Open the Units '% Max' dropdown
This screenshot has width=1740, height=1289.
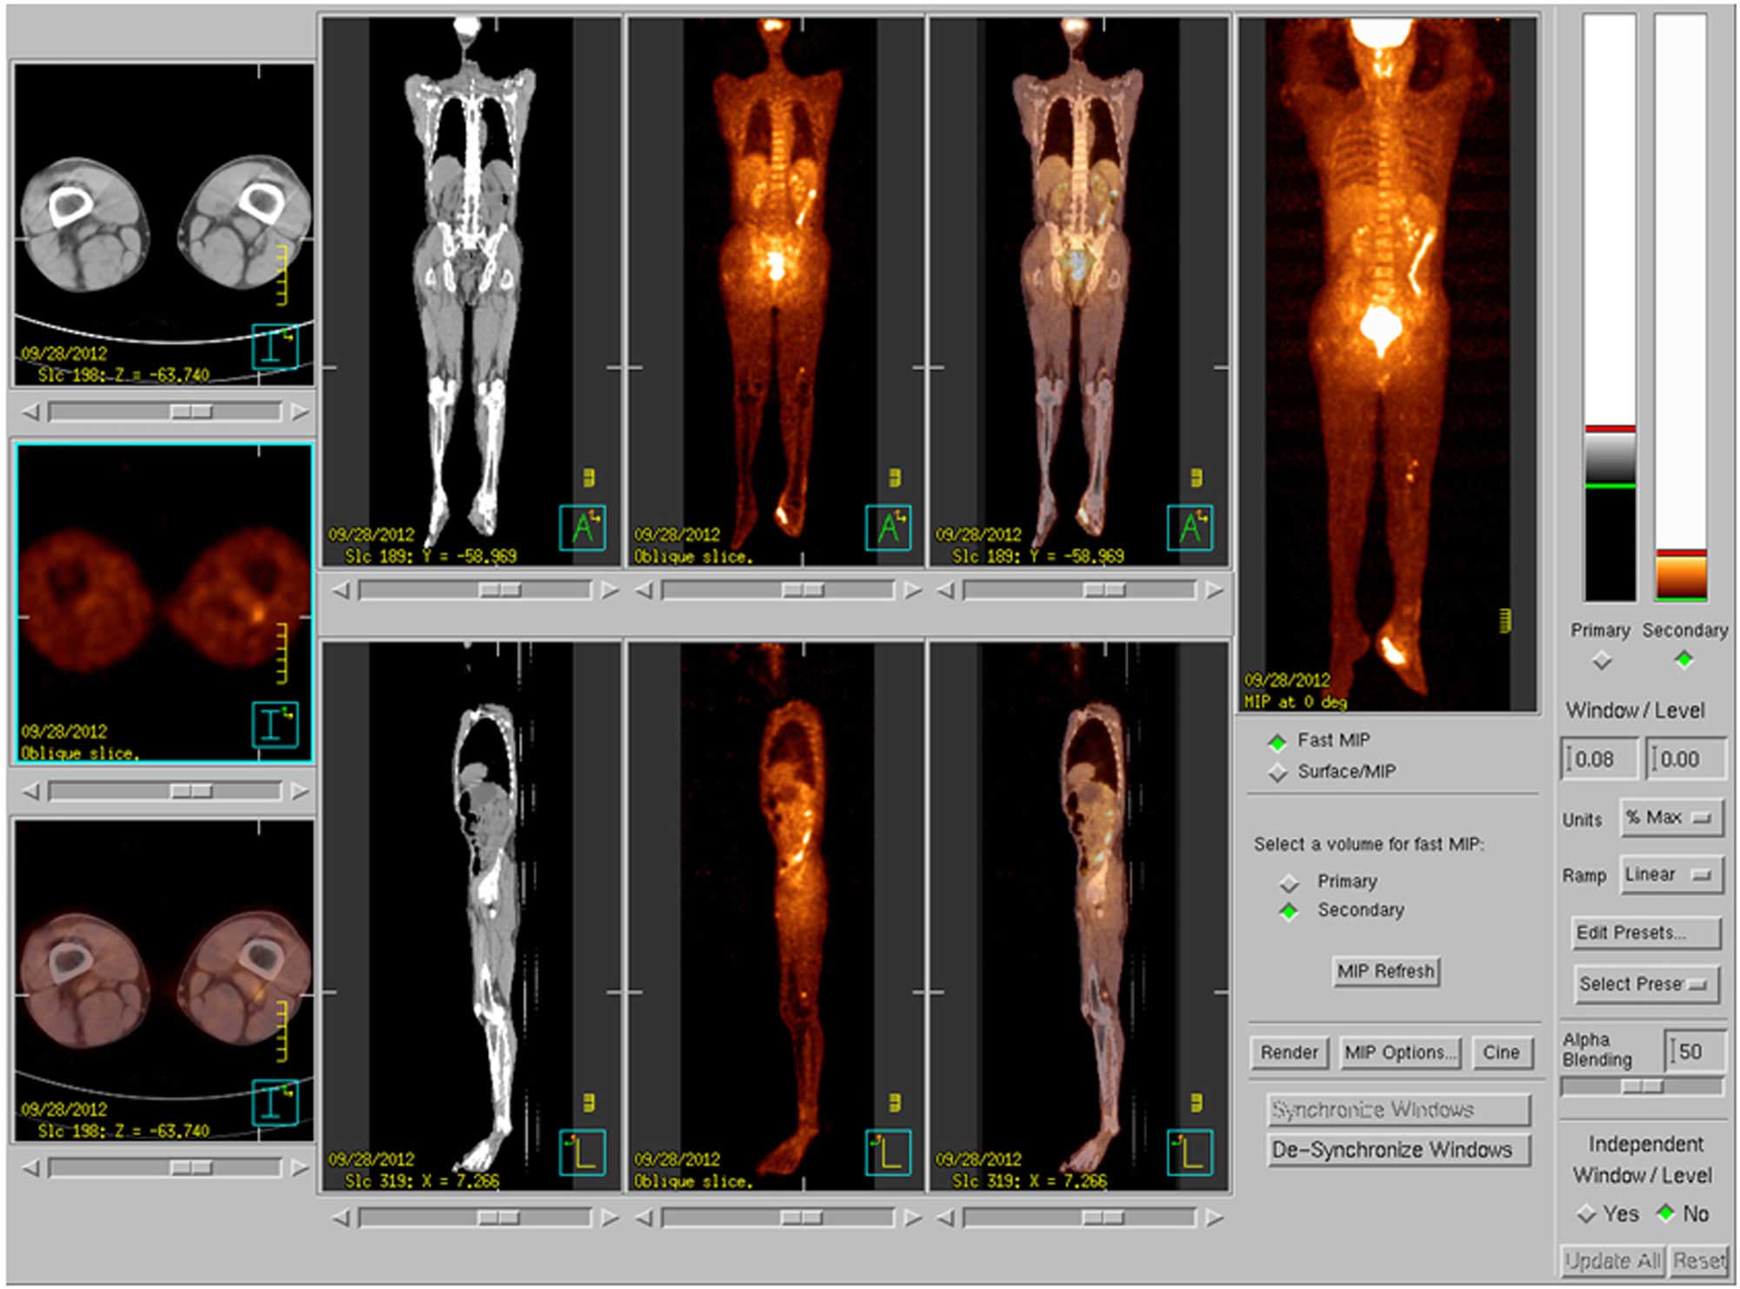(1670, 818)
